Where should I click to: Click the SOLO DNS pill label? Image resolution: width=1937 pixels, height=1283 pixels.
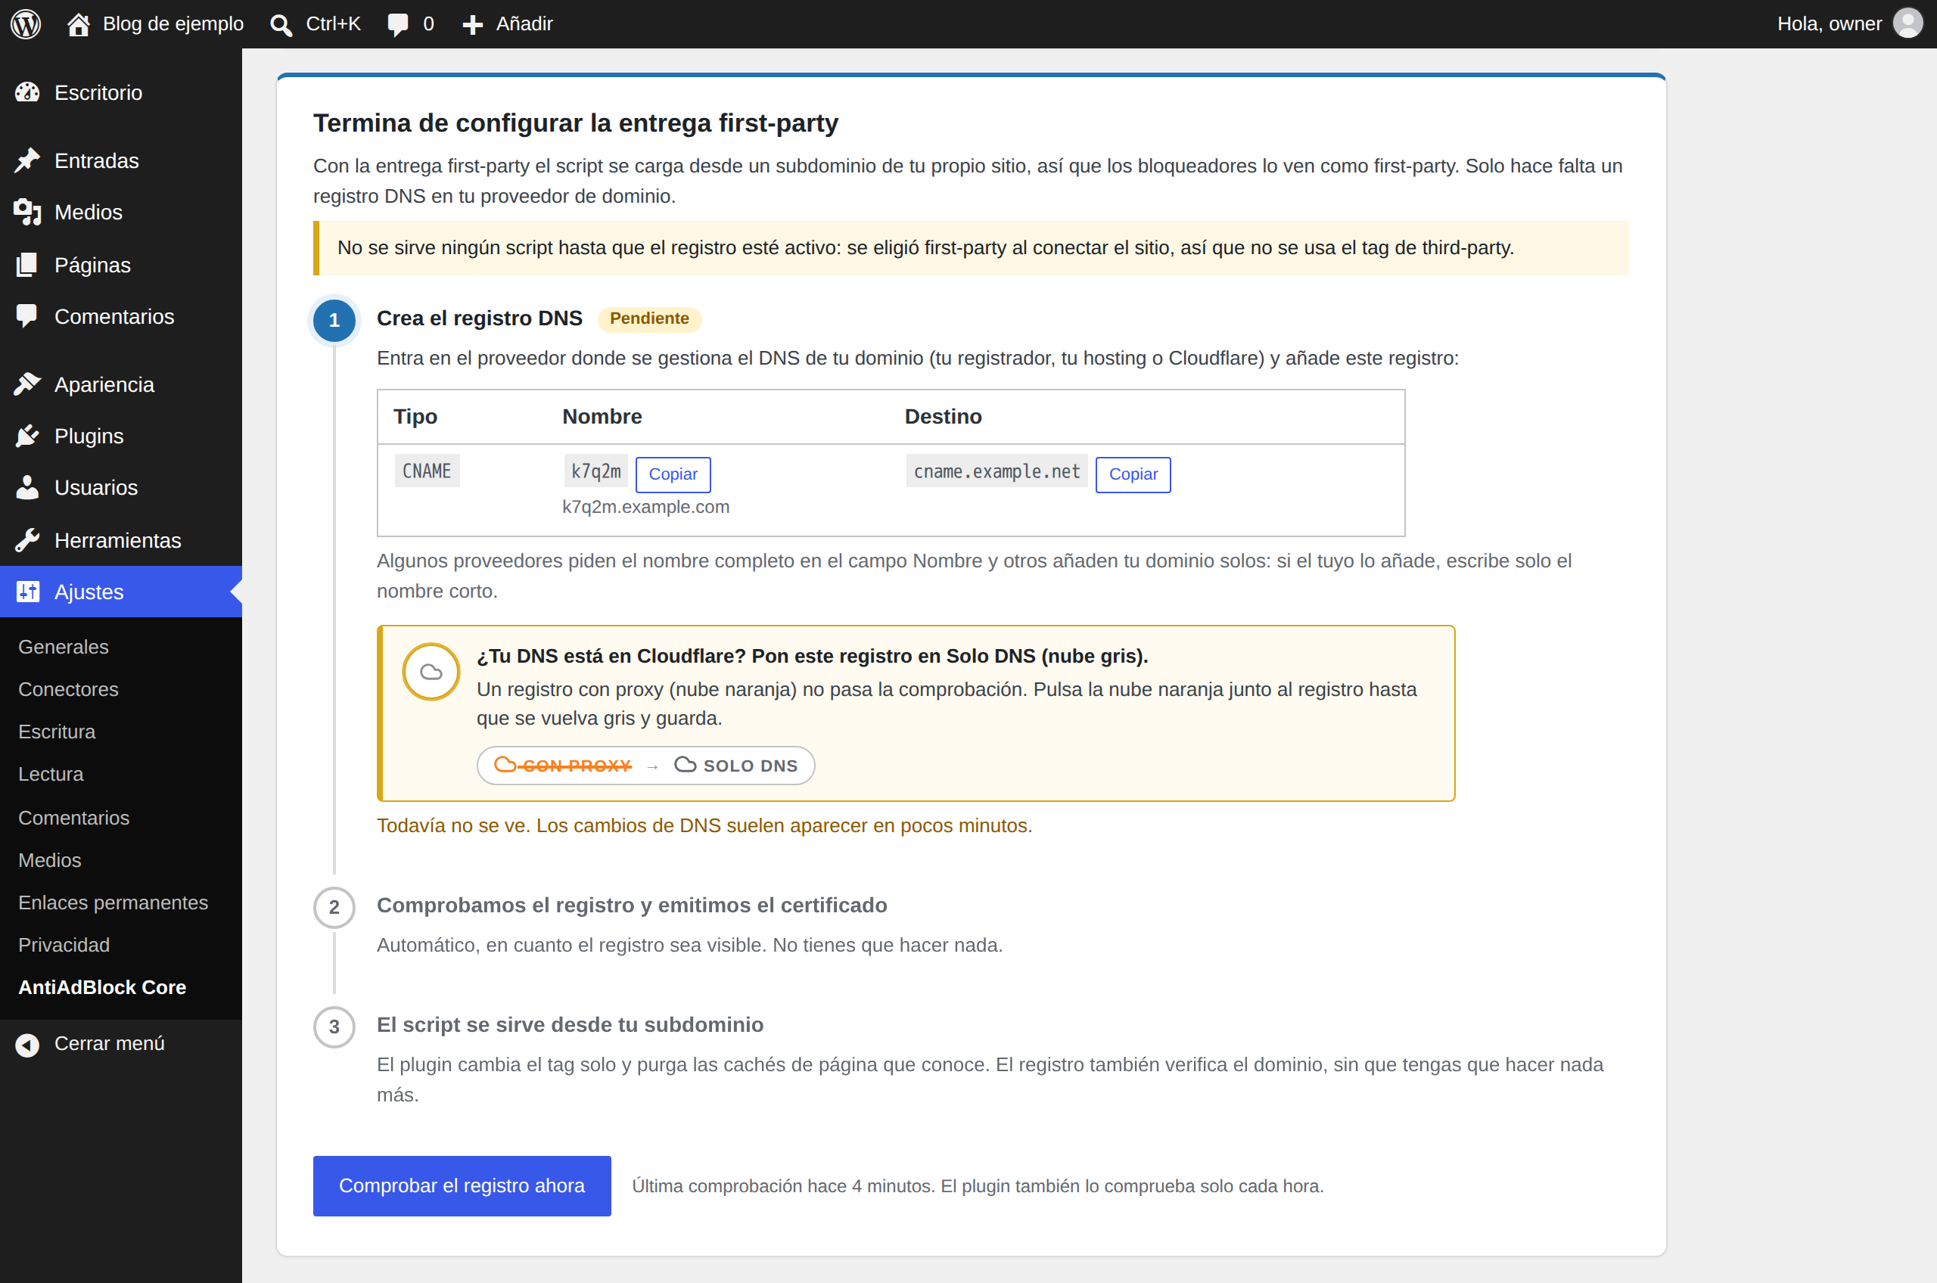[x=750, y=765]
